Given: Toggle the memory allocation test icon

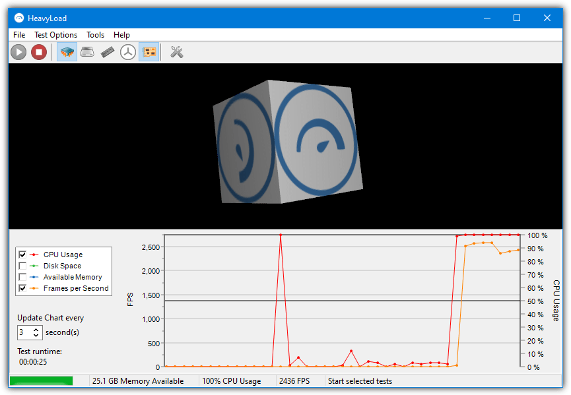Looking at the screenshot, I should 108,52.
